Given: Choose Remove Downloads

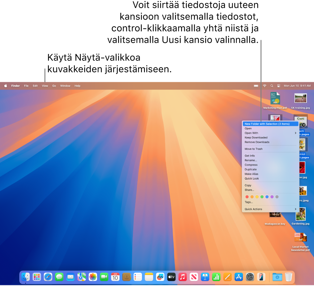Looking at the screenshot, I should (271, 142).
